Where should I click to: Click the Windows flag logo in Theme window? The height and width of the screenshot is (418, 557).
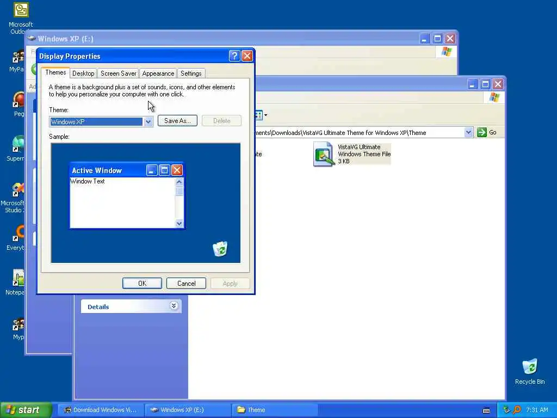point(494,97)
